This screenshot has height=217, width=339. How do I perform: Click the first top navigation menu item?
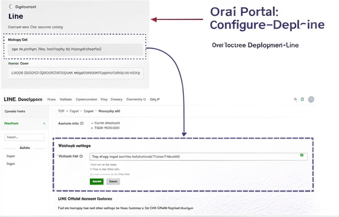(52, 99)
